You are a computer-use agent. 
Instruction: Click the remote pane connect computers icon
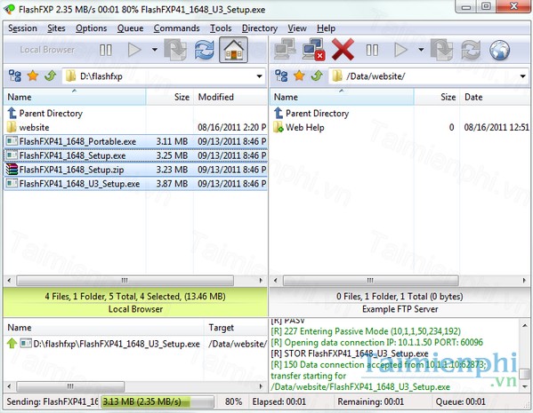pos(285,50)
